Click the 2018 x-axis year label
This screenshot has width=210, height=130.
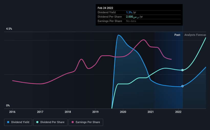tap(68, 112)
